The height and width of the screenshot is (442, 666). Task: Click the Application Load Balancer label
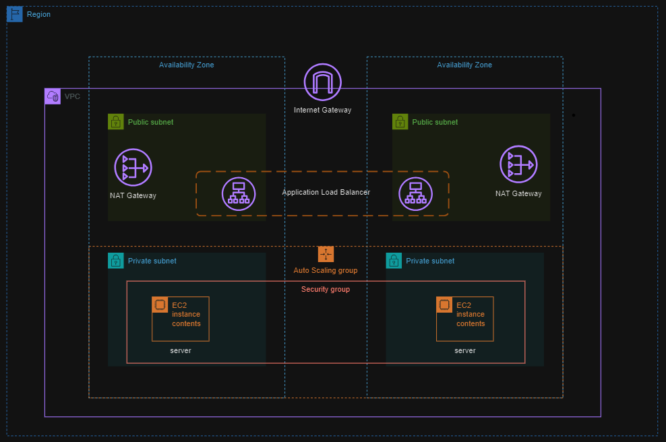point(326,192)
